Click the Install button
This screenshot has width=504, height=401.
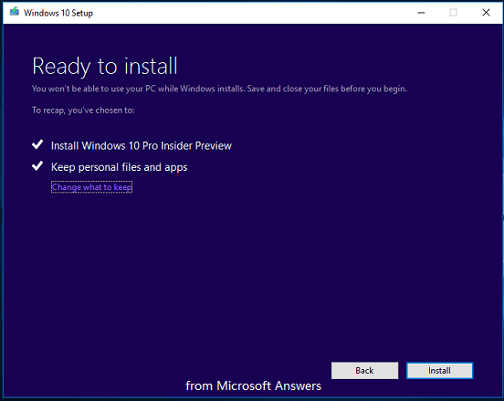(x=439, y=371)
